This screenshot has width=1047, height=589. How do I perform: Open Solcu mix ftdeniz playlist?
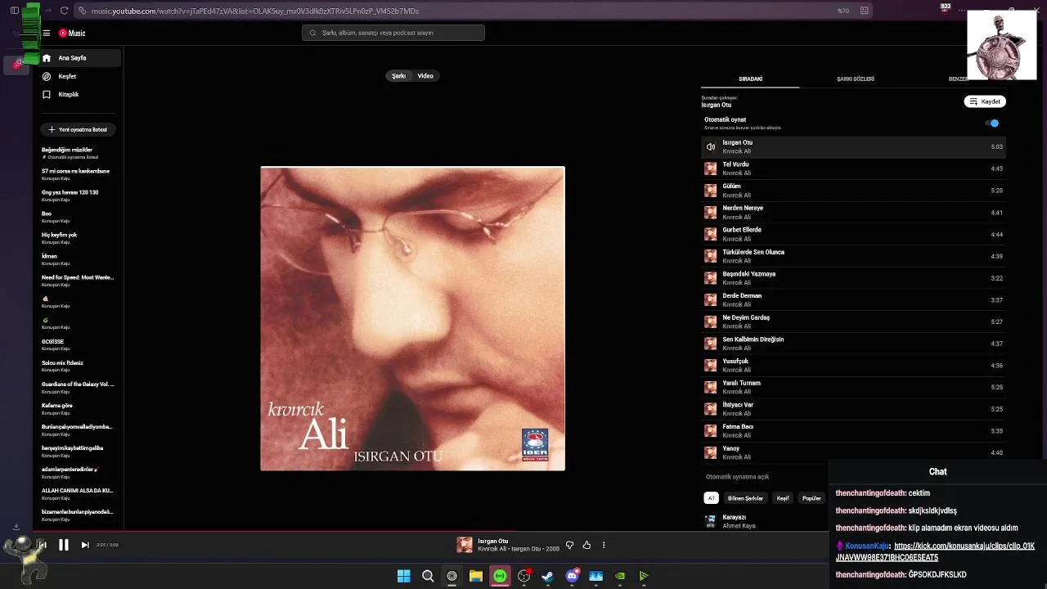(78, 366)
